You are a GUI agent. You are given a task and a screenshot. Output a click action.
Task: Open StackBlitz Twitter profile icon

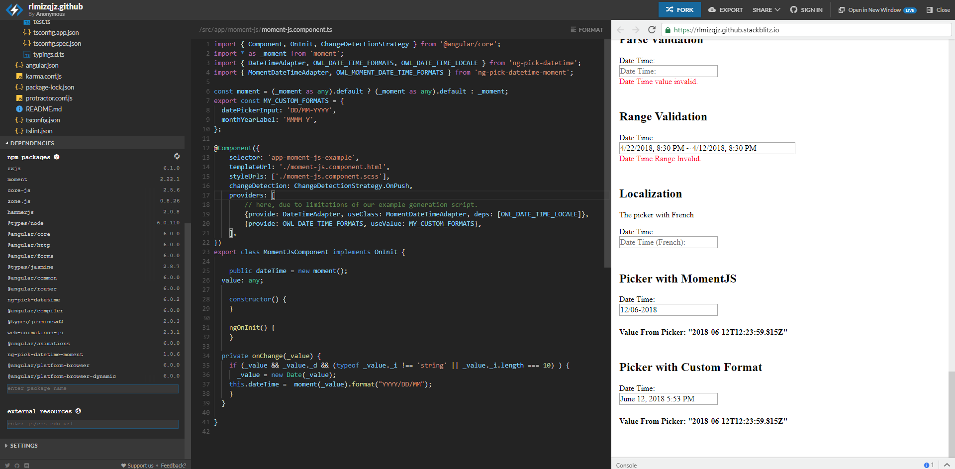point(7,466)
